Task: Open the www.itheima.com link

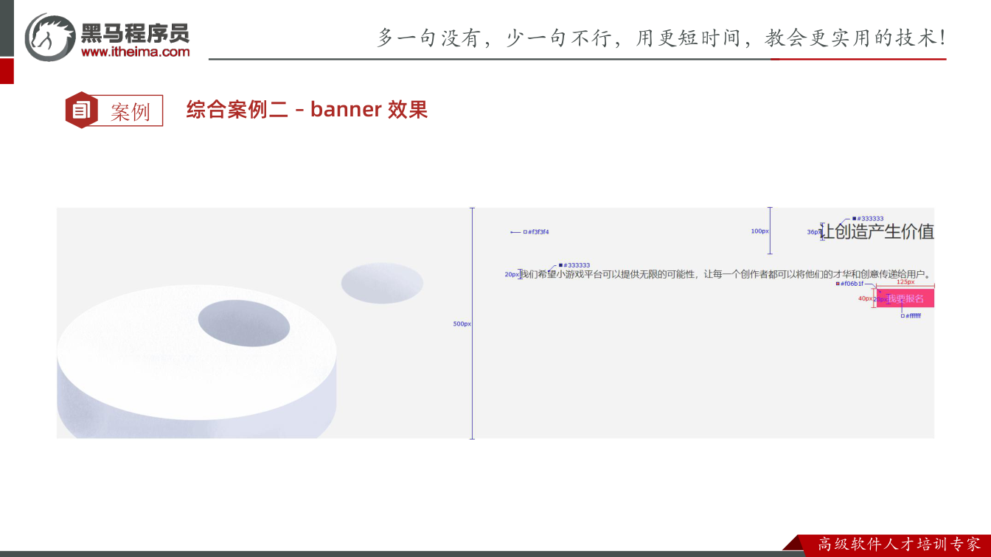Action: (x=135, y=52)
